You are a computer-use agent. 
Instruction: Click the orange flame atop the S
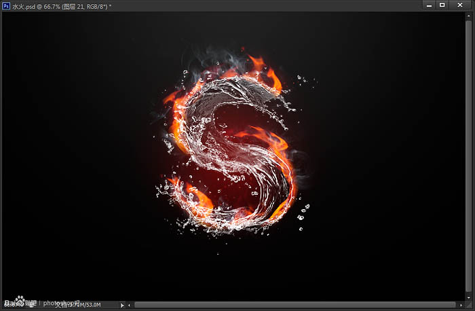click(263, 71)
